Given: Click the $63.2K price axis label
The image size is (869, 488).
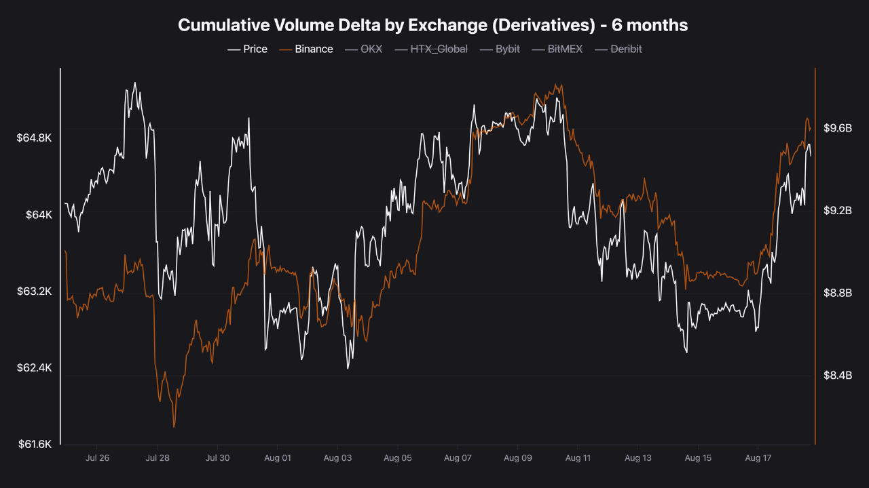Looking at the screenshot, I should click(34, 291).
